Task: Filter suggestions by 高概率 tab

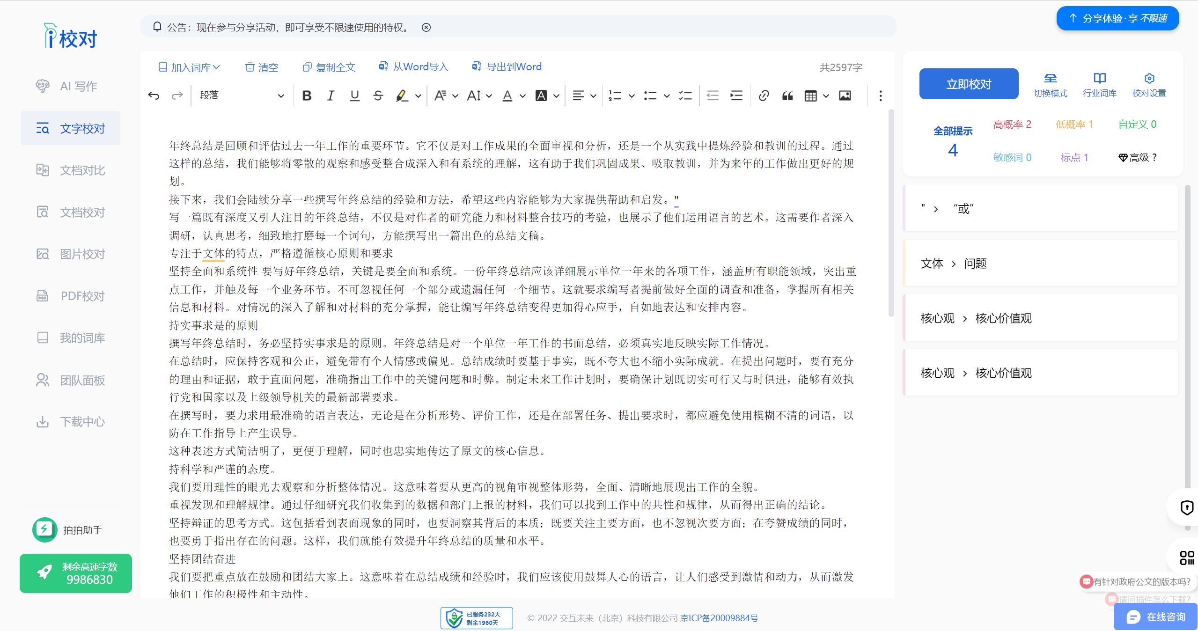Action: tap(1012, 124)
